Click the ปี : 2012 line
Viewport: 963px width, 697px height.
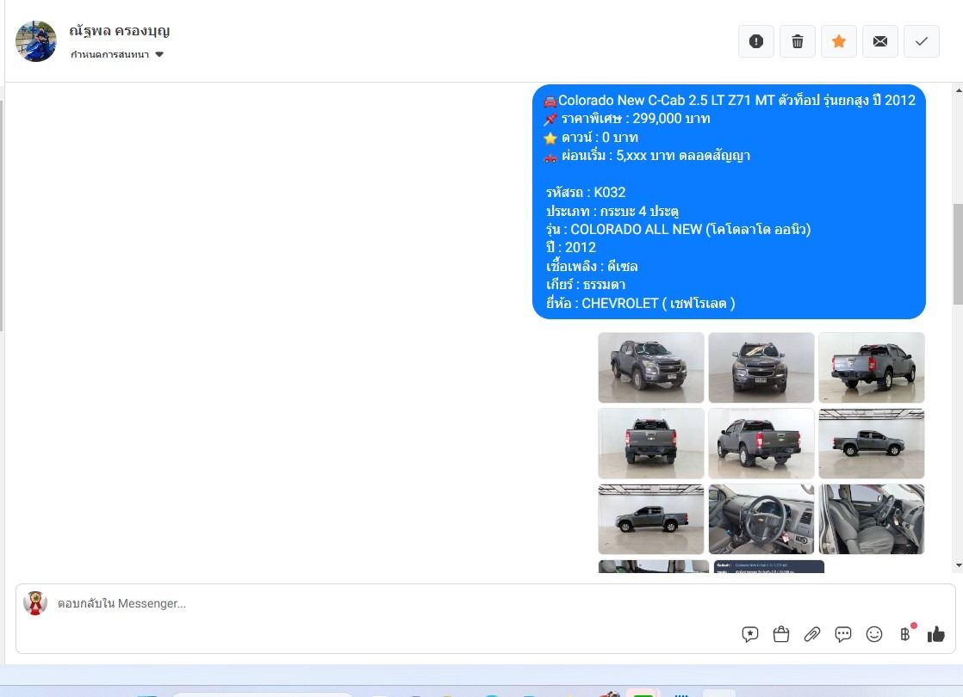click(x=571, y=248)
